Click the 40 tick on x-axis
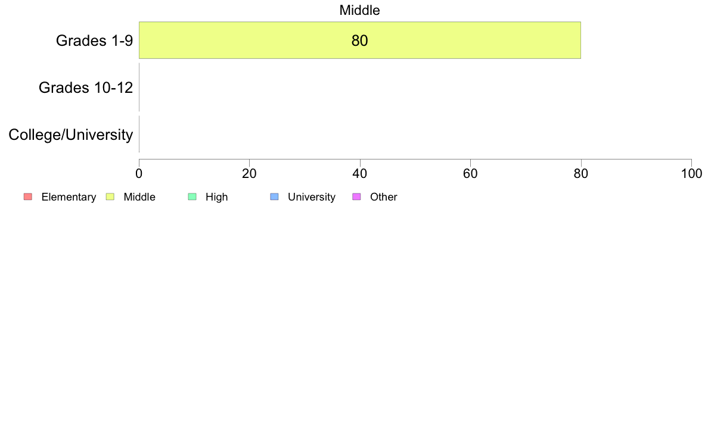This screenshot has height=438, width=708. pos(360,174)
